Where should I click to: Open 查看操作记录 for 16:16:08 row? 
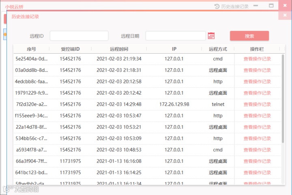click(257, 161)
